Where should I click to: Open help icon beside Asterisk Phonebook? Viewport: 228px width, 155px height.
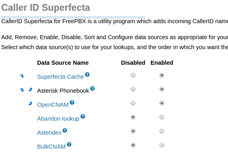(x=92, y=88)
